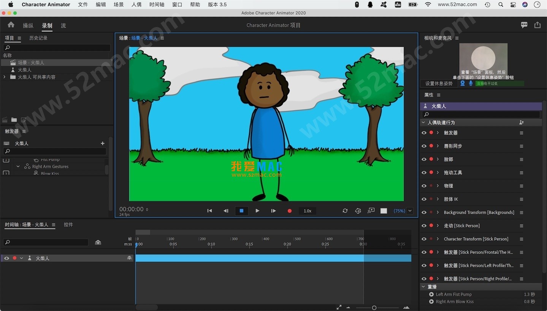This screenshot has height=311, width=547.
Task: Click the 1.0x playback speed value
Action: coord(308,211)
